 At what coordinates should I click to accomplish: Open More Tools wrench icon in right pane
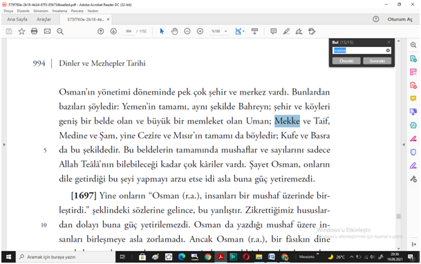[x=413, y=179]
